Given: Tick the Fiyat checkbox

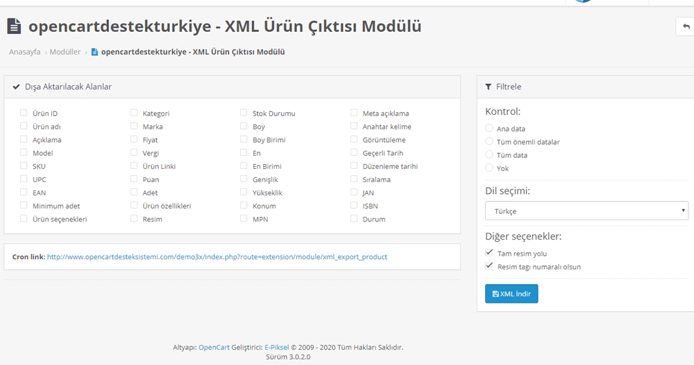Looking at the screenshot, I should 134,139.
